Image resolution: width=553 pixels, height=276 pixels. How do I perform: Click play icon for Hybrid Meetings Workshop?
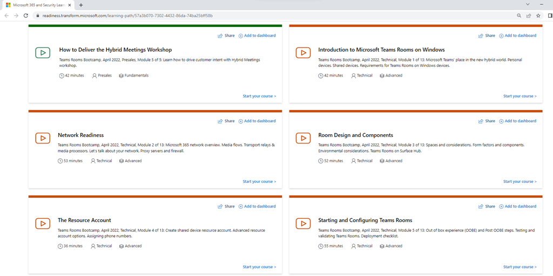coord(43,53)
